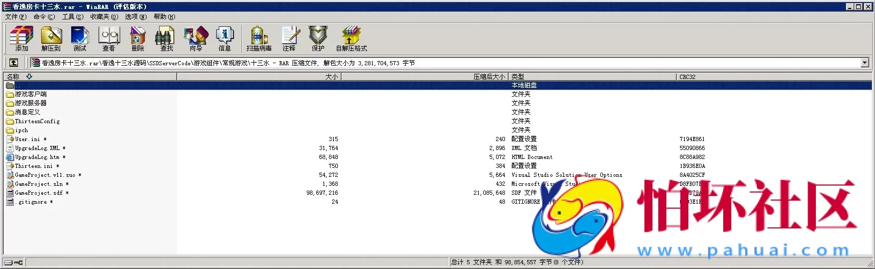875x269 pixels.
Task: Open the 选项 (Options) menu
Action: coord(136,17)
